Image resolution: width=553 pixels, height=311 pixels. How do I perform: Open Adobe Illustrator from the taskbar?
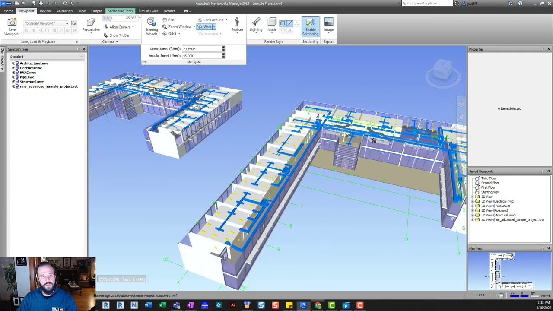pyautogui.click(x=233, y=305)
